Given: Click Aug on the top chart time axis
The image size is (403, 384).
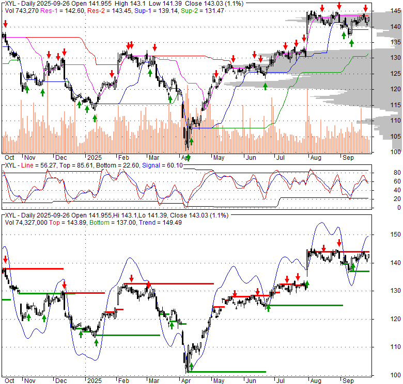Looking at the screenshot, I should [x=316, y=158].
